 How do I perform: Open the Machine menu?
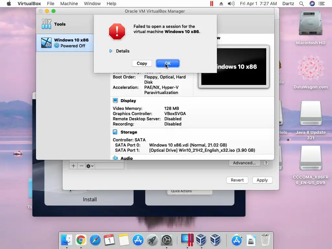pos(69,4)
